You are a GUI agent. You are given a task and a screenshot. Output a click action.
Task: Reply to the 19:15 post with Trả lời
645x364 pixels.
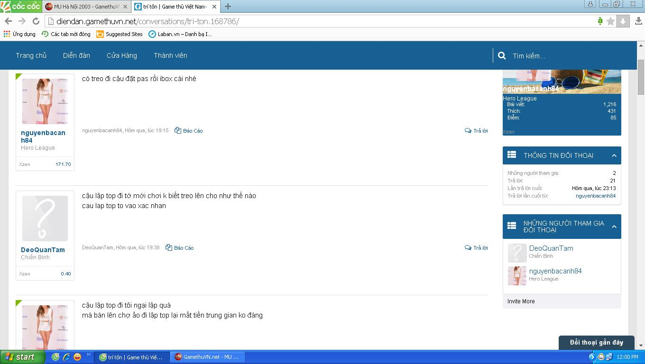point(476,131)
